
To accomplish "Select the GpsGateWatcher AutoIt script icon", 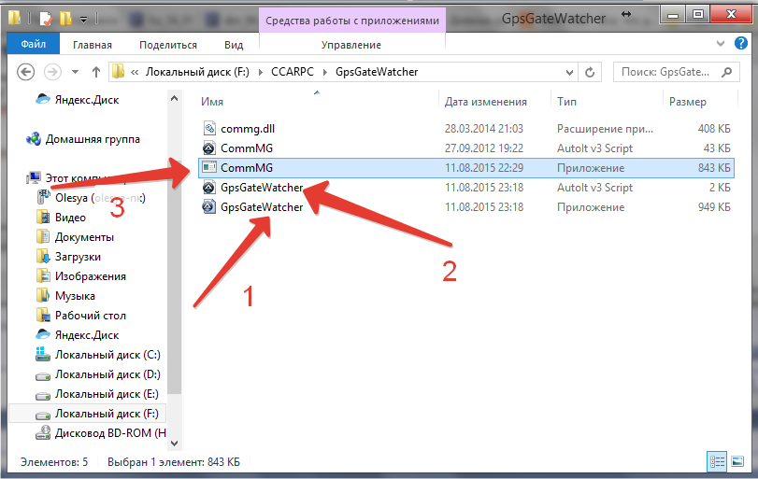I will (208, 188).
